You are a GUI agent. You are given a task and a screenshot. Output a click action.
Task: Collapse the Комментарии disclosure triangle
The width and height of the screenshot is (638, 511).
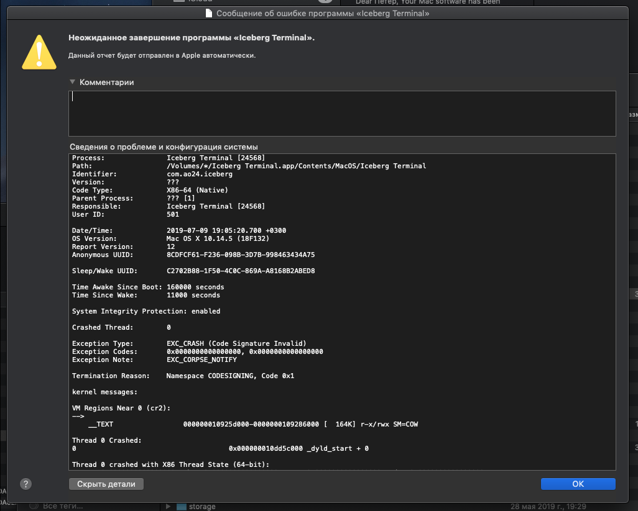click(72, 82)
